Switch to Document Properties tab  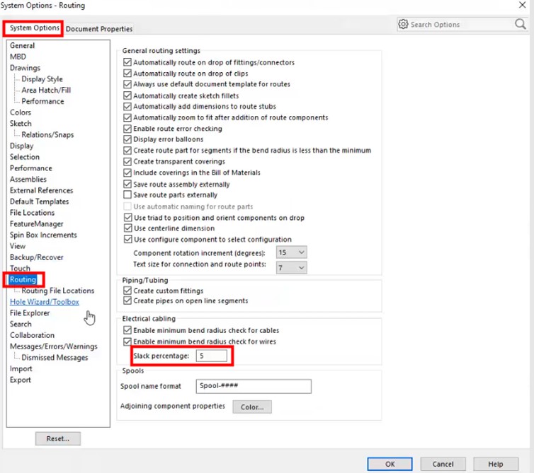click(x=99, y=29)
